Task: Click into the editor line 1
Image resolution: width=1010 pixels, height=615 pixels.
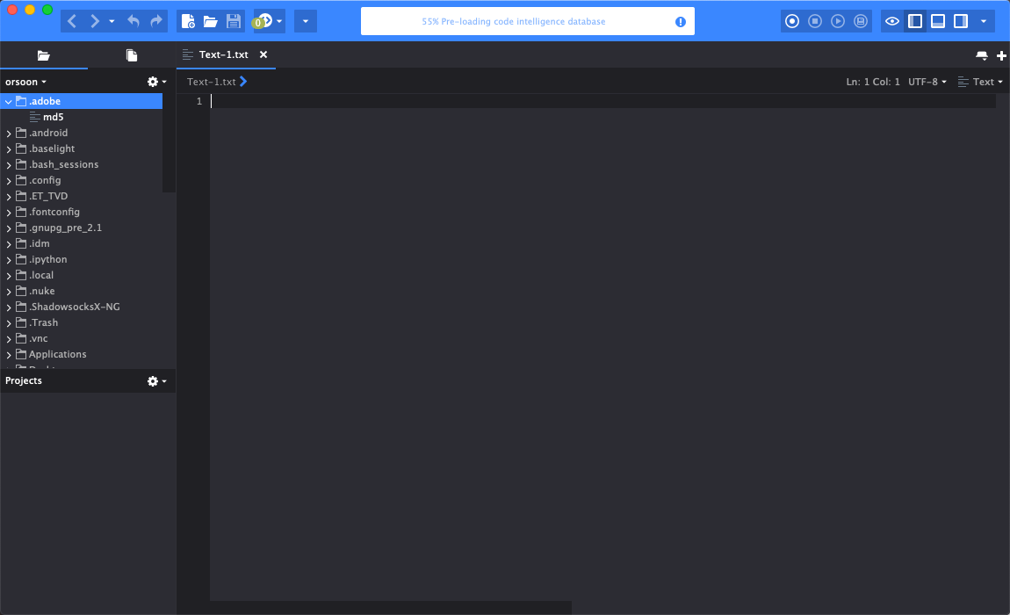Action: click(602, 101)
